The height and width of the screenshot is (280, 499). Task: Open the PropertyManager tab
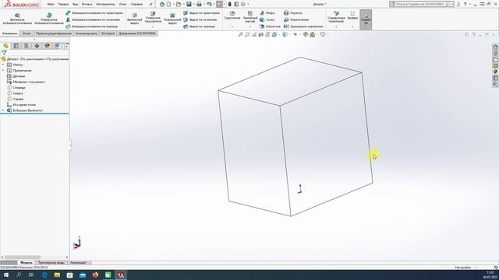pyautogui.click(x=16, y=46)
